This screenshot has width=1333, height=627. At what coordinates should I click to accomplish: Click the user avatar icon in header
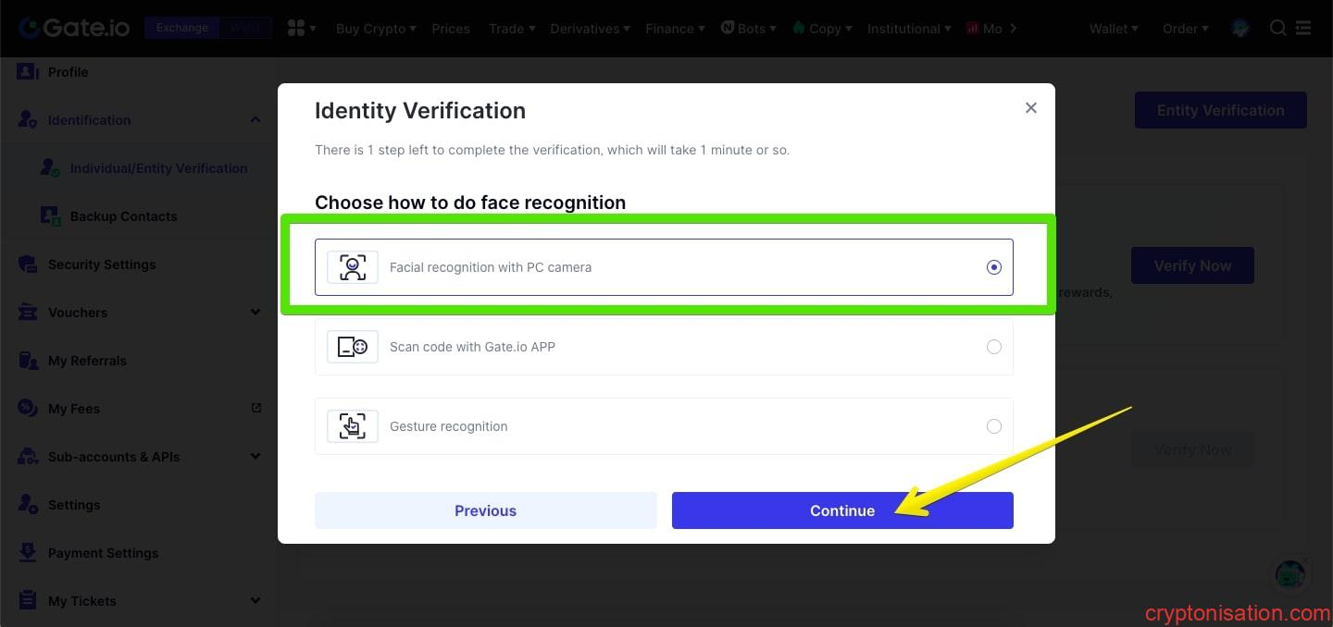tap(1240, 29)
